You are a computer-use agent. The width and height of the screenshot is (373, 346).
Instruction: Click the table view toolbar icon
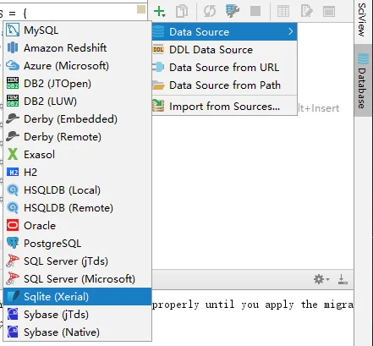[x=283, y=11]
